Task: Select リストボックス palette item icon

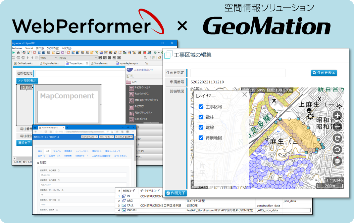Action: [x=131, y=119]
